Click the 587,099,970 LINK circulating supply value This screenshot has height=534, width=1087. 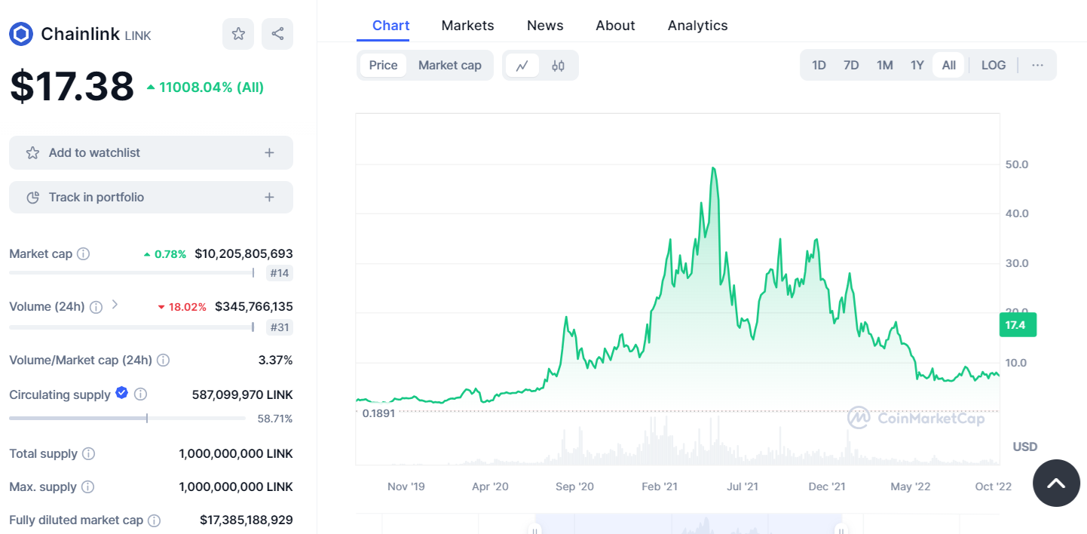243,394
